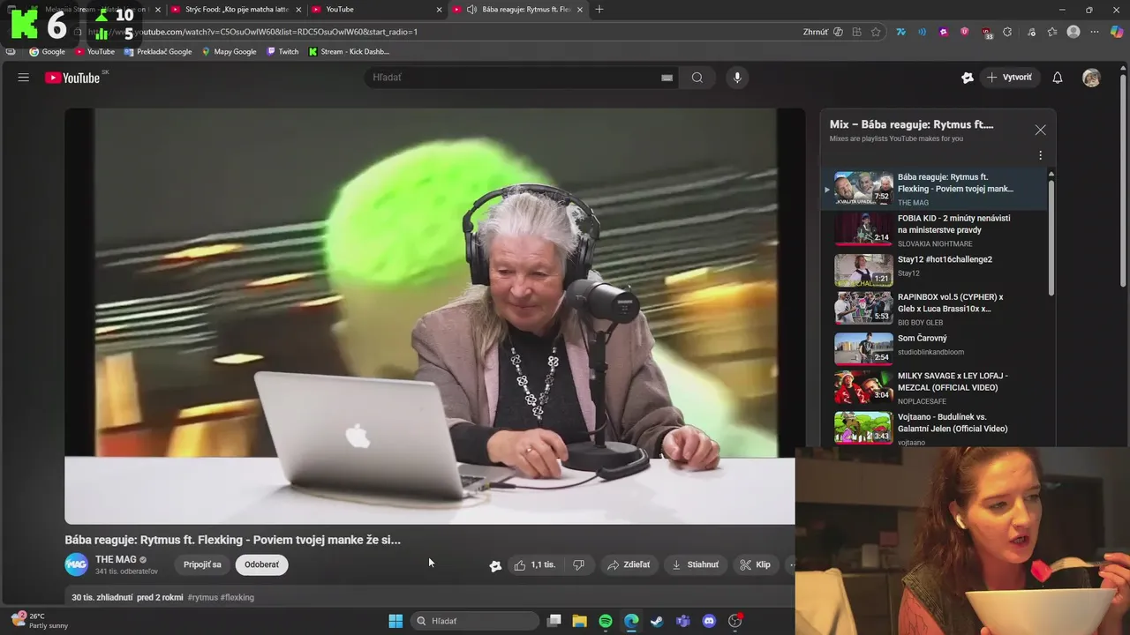
Task: Open the on-screen keyboard icon in search box
Action: click(x=667, y=78)
